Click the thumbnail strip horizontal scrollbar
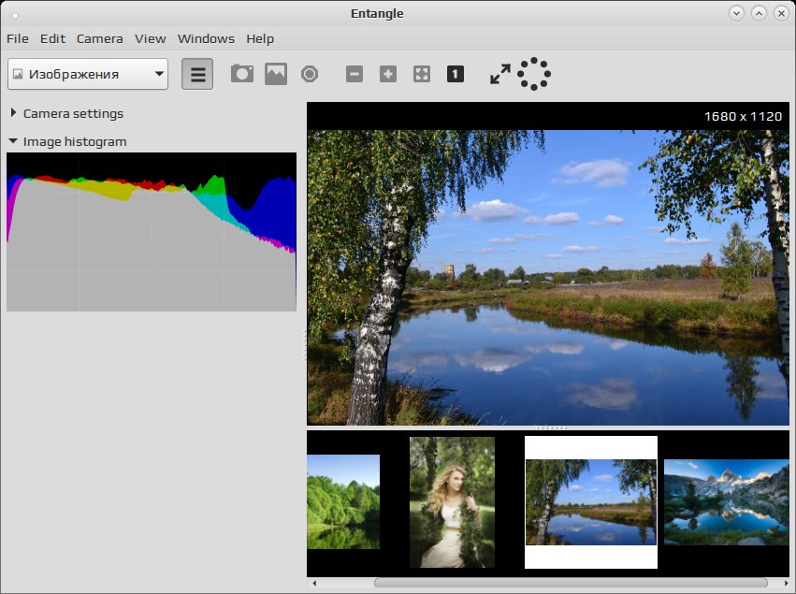This screenshot has height=594, width=796. 572,583
